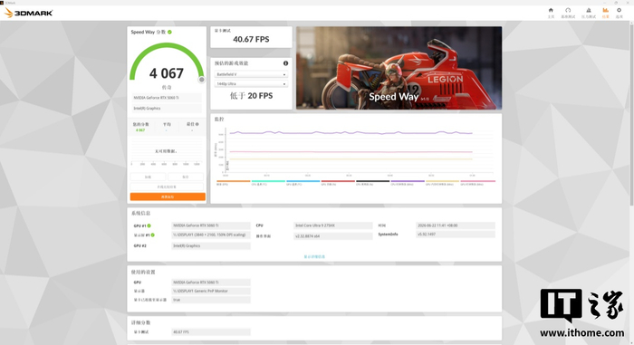Screen dimensions: 634x345
Task: Click the 3DMark logo in the header
Action: (28, 13)
